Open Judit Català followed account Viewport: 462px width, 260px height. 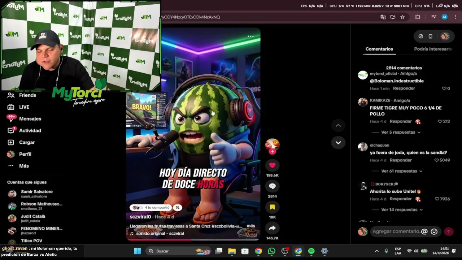pyautogui.click(x=27, y=218)
